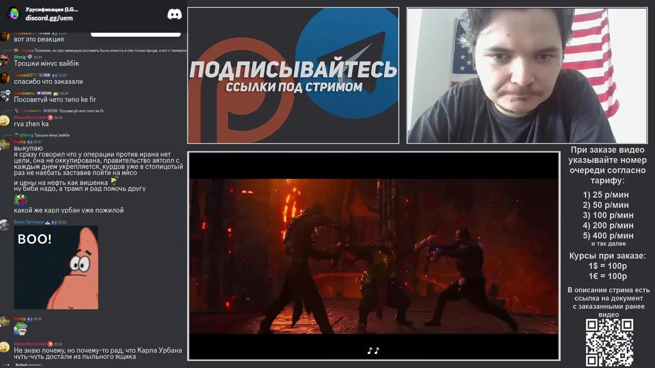Click UEB tag above 'спасибо что заказали'
Image resolution: width=655 pixels, height=368 pixels.
tap(45, 75)
